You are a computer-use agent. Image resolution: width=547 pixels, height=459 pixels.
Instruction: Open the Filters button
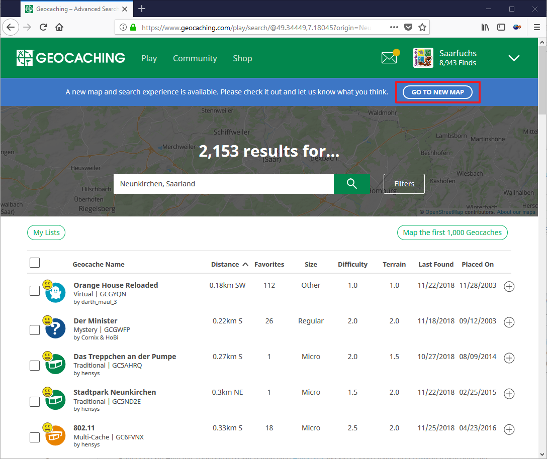tap(404, 184)
